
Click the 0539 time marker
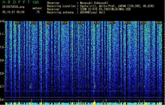click(143, 23)
